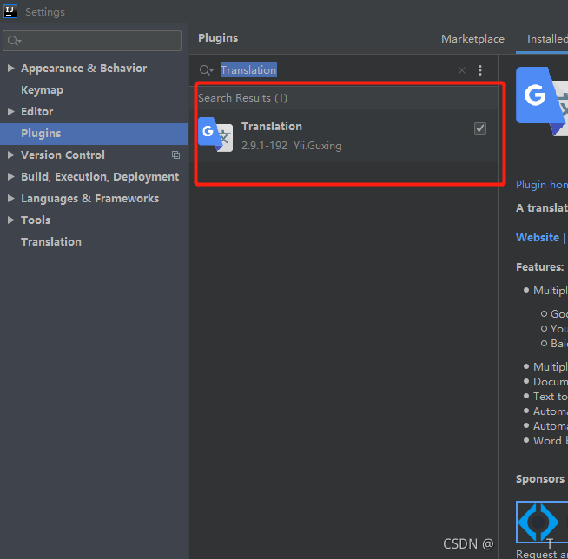The image size is (568, 559).
Task: Select Build, Execution, Deployment label
Action: point(100,177)
